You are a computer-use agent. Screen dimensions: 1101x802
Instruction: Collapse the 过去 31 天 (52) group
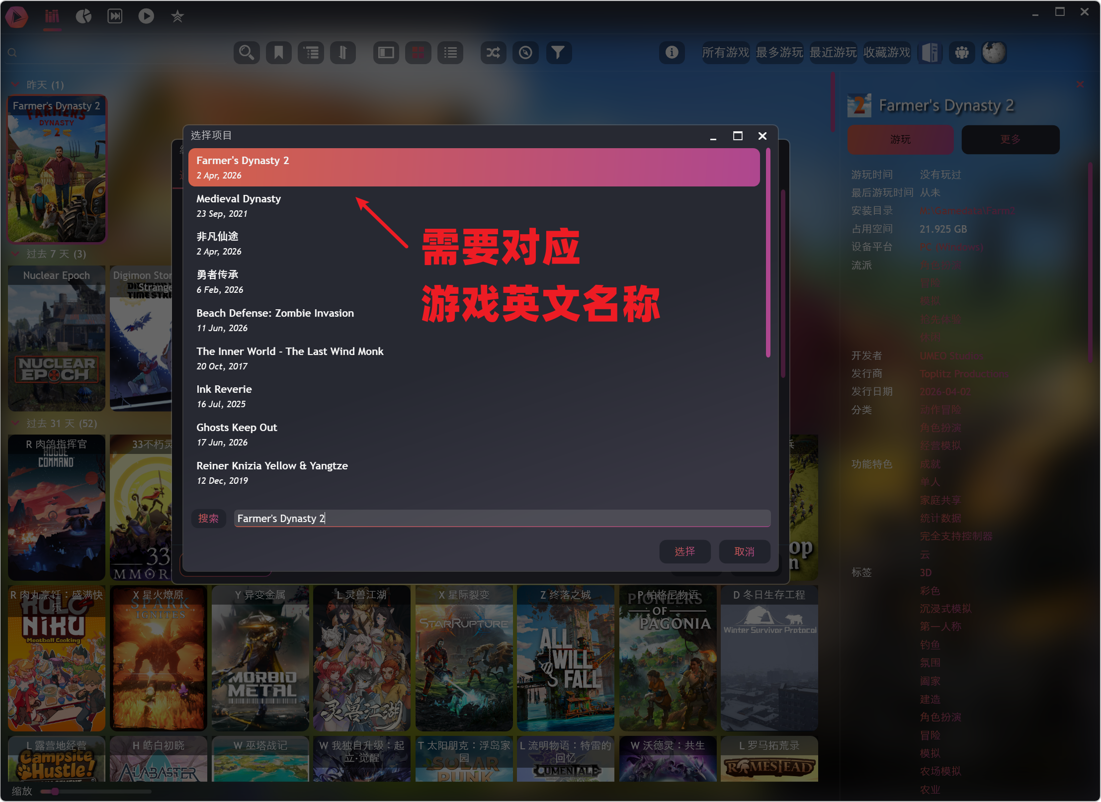[16, 424]
